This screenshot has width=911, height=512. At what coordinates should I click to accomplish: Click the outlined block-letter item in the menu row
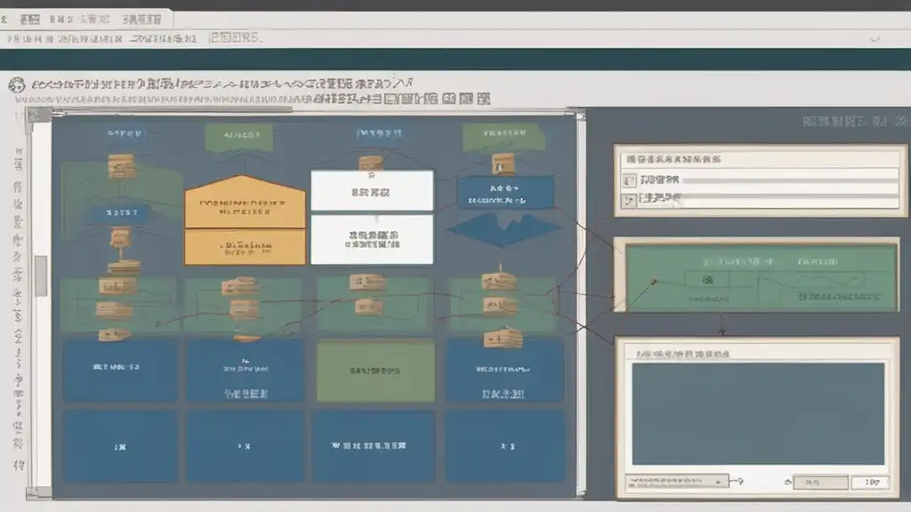point(235,38)
